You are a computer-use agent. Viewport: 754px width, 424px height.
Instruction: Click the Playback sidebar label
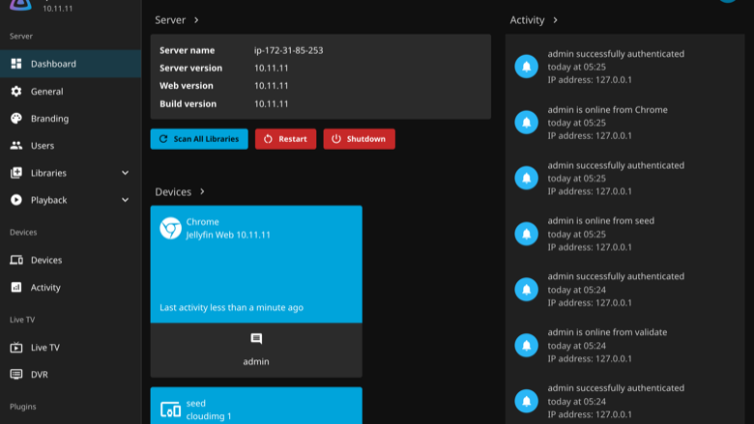tap(48, 200)
